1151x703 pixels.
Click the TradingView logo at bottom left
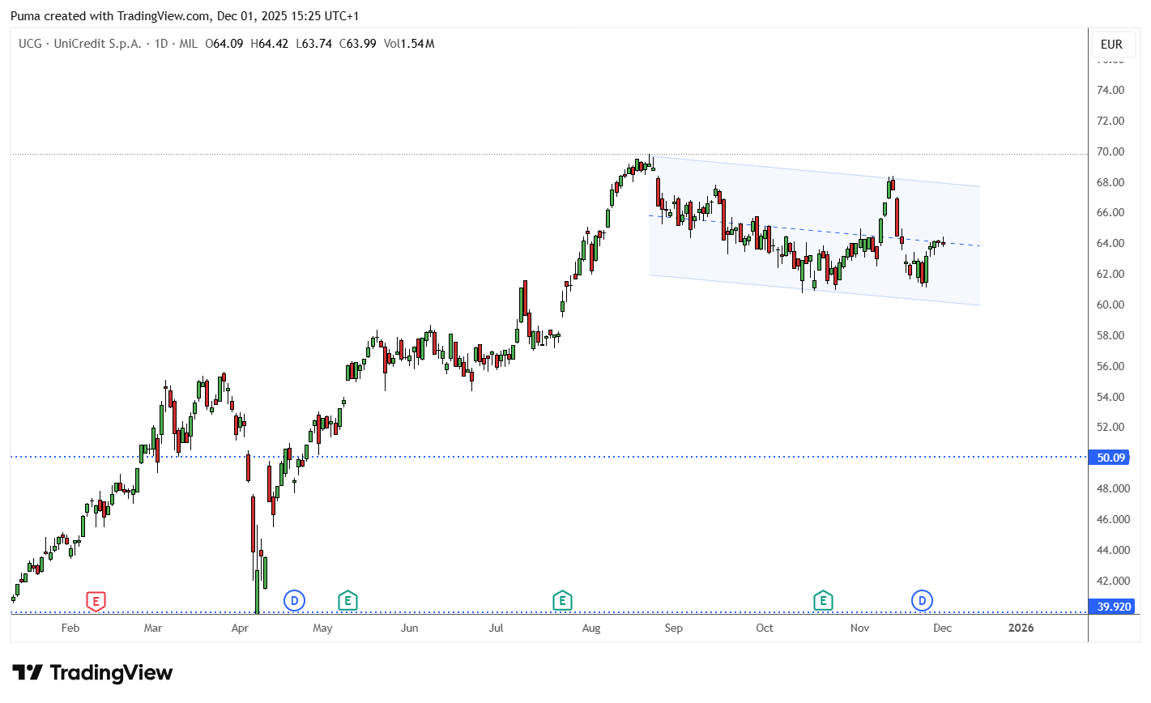(x=92, y=673)
